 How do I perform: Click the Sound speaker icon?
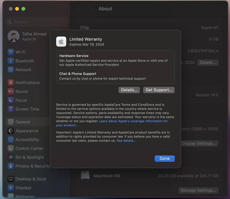[11, 91]
